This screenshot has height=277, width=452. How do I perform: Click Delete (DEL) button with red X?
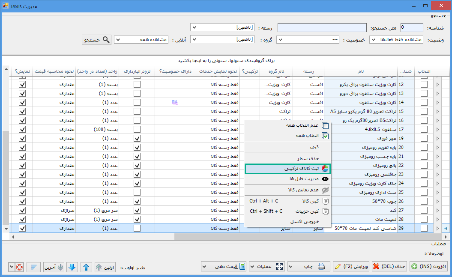pyautogui.click(x=389, y=267)
